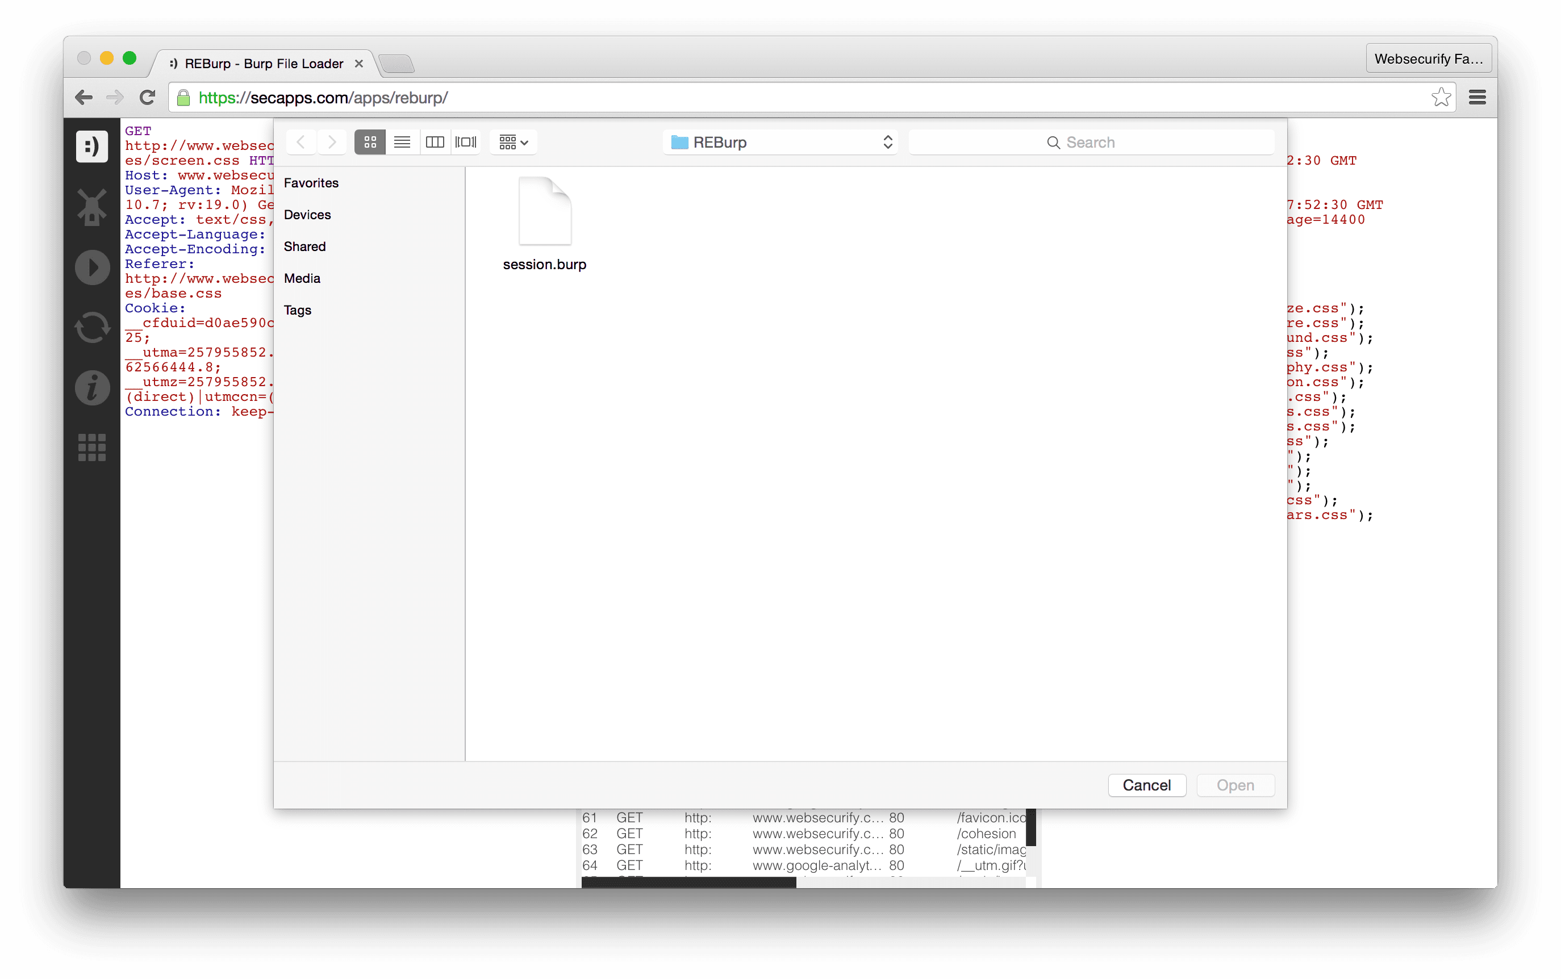Expand Media in the dialog sidebar
This screenshot has width=1561, height=979.
[x=302, y=278]
